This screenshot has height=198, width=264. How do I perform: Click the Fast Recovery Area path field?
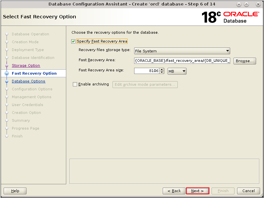pos(182,61)
